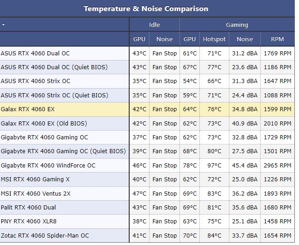Image resolution: width=299 pixels, height=245 pixels.
Task: Click the Palit RTX 4060 Dual name
Action: pyautogui.click(x=28, y=208)
